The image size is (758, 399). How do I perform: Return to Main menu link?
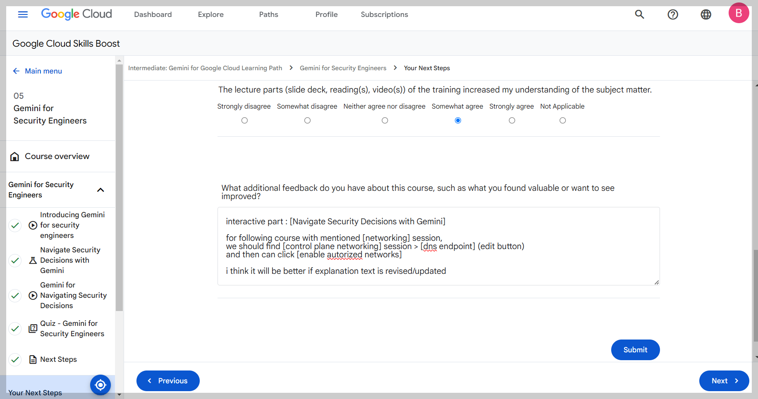(x=43, y=71)
